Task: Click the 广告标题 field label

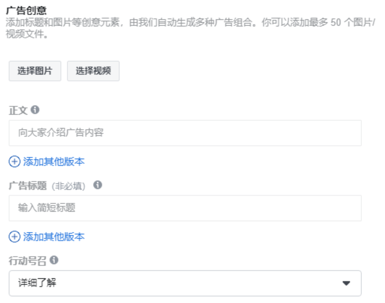Action: click(x=28, y=185)
